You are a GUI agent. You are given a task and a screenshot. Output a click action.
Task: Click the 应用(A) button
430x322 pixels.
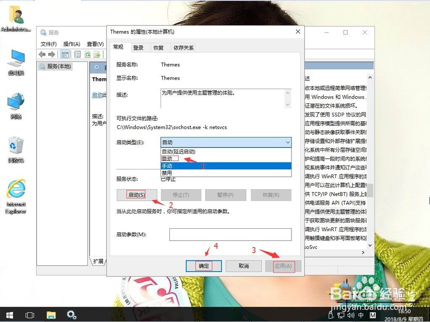[283, 266]
